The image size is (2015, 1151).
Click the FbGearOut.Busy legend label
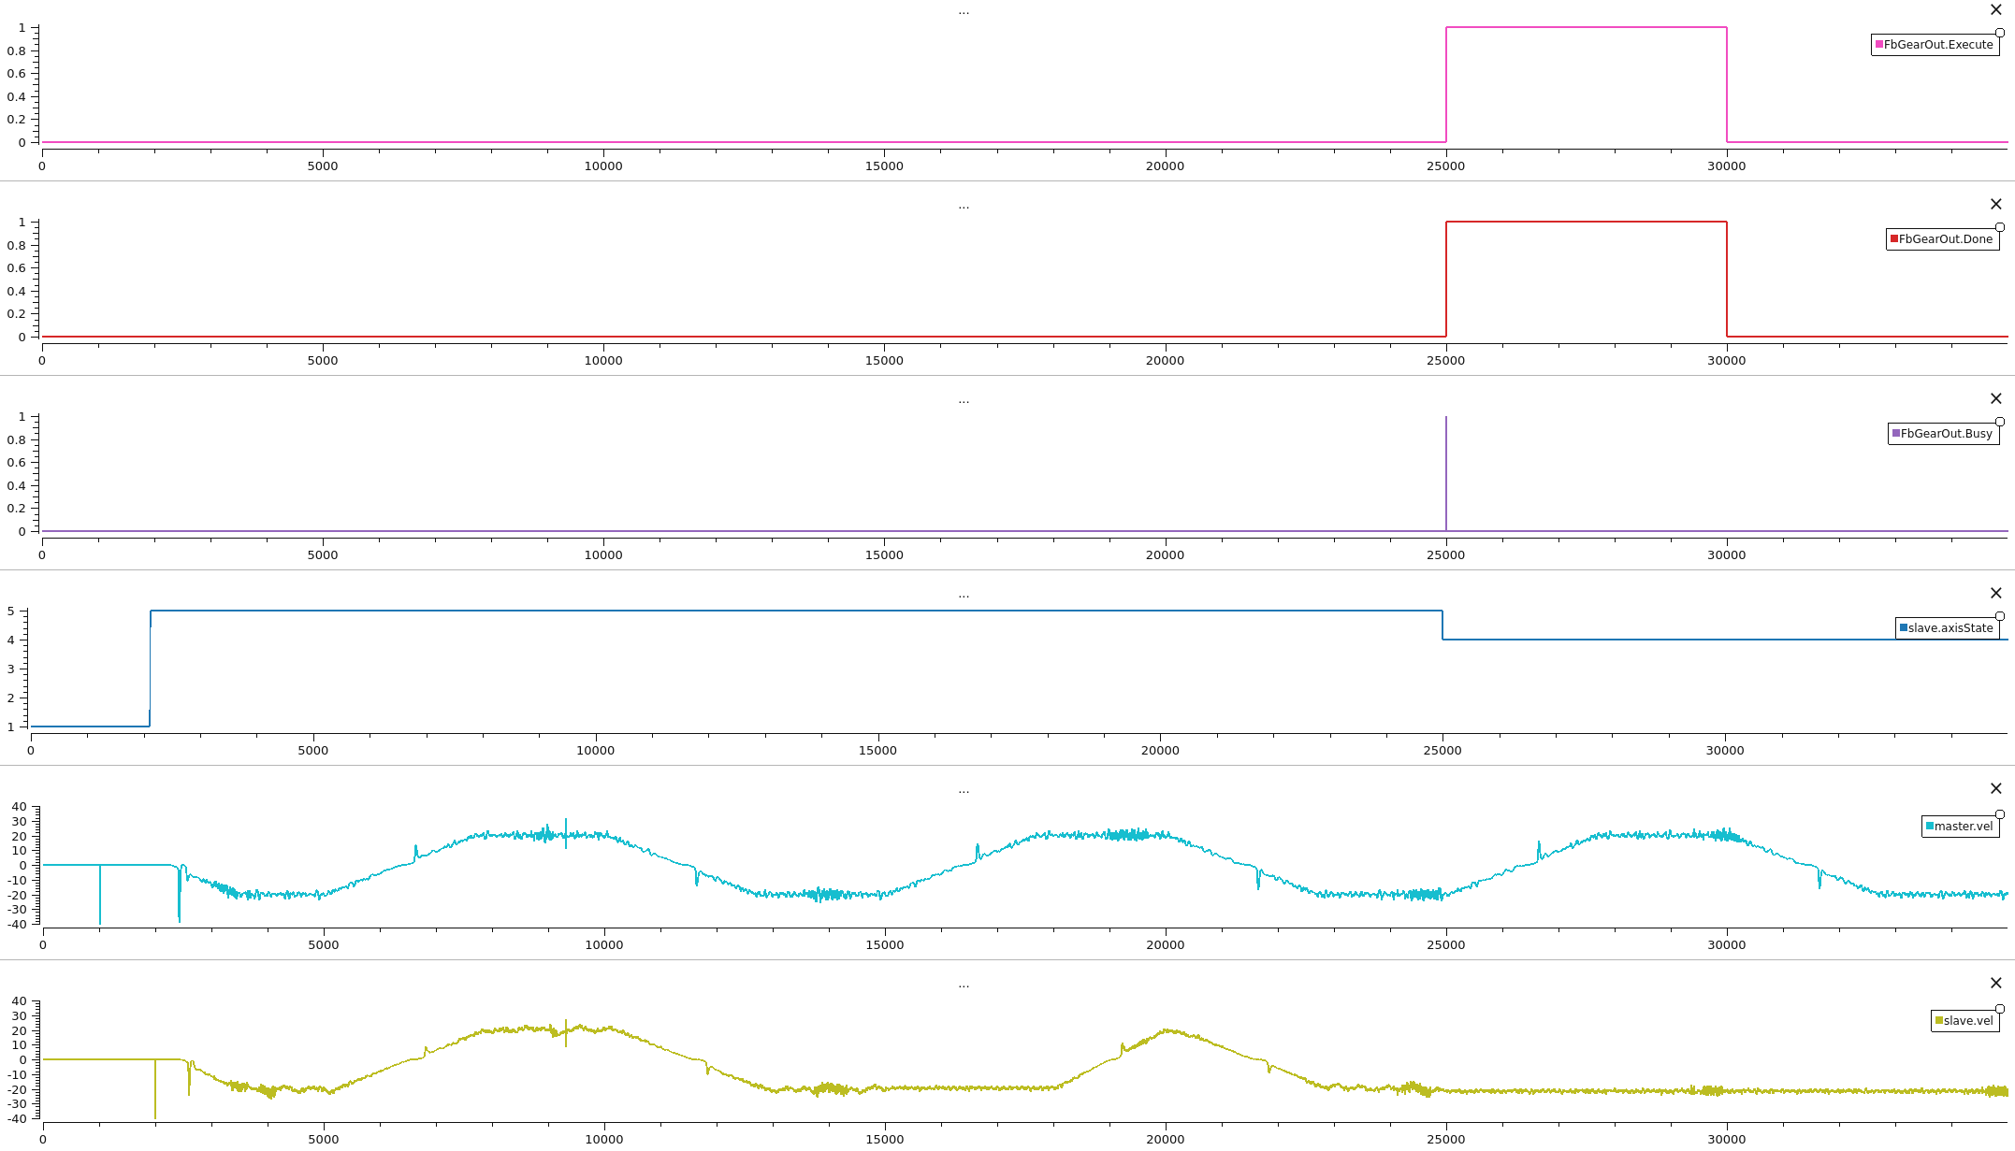1946,434
